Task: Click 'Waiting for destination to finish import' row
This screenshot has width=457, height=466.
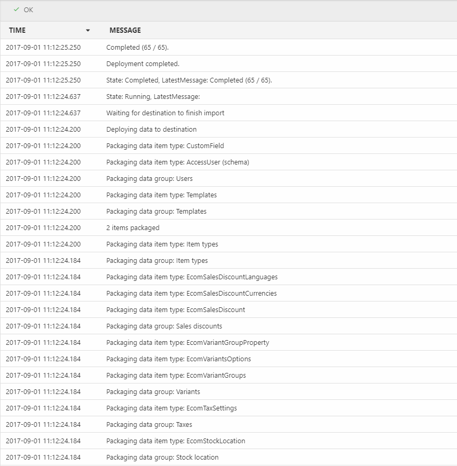Action: pos(165,113)
